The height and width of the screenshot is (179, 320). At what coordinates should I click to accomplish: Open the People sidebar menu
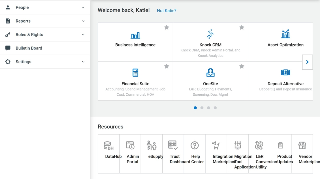click(x=45, y=7)
